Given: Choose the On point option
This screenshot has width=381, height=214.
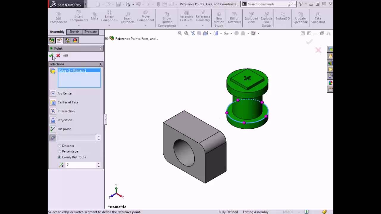Looking at the screenshot, I should coord(53,129).
